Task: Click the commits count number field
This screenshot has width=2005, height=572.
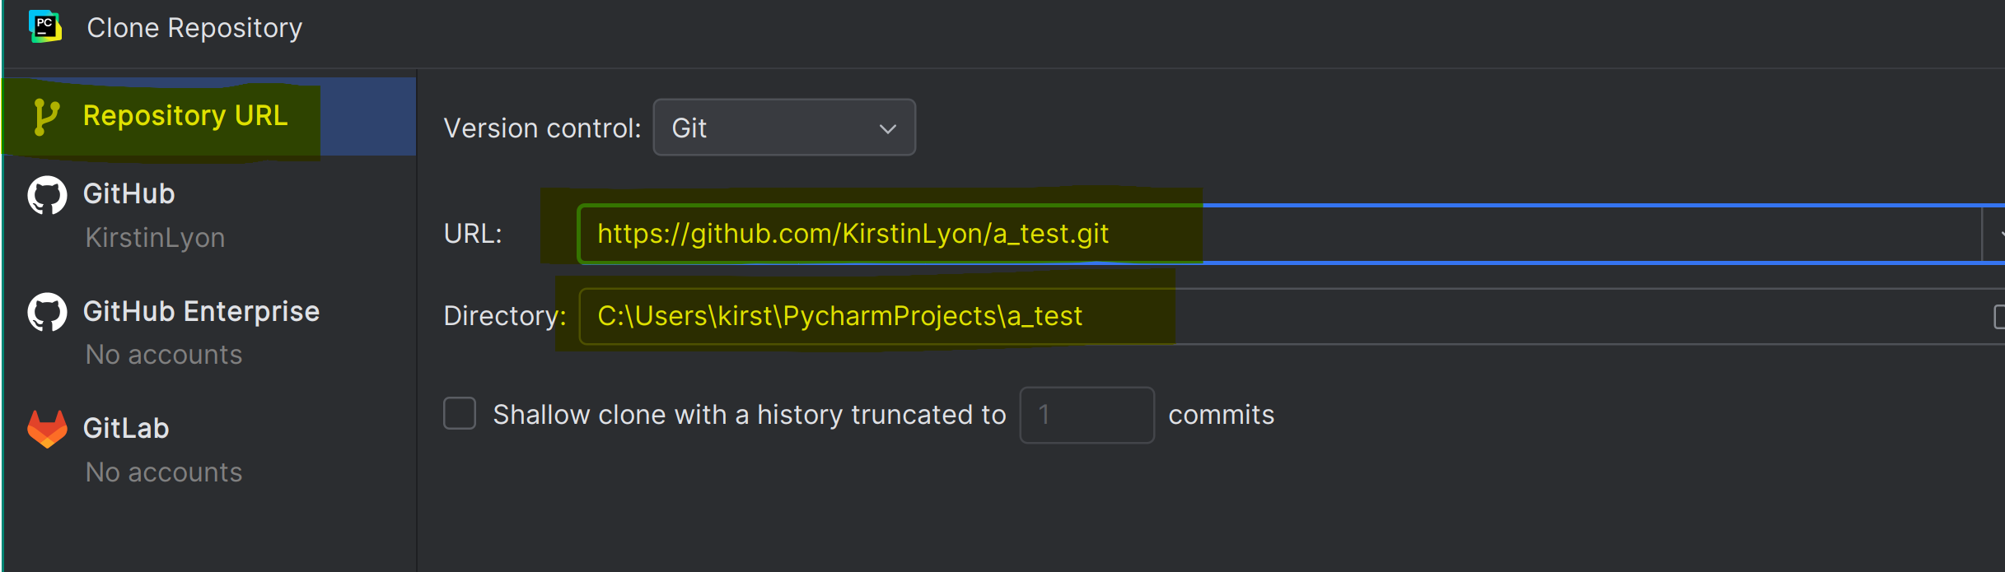Action: (x=1087, y=415)
